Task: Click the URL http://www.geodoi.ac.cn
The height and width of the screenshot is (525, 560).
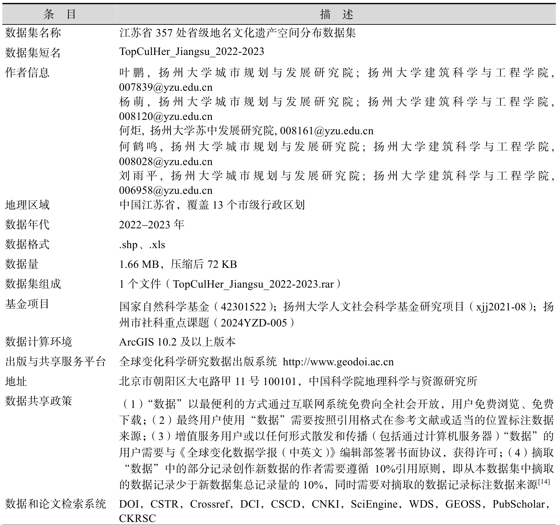Action: click(338, 362)
